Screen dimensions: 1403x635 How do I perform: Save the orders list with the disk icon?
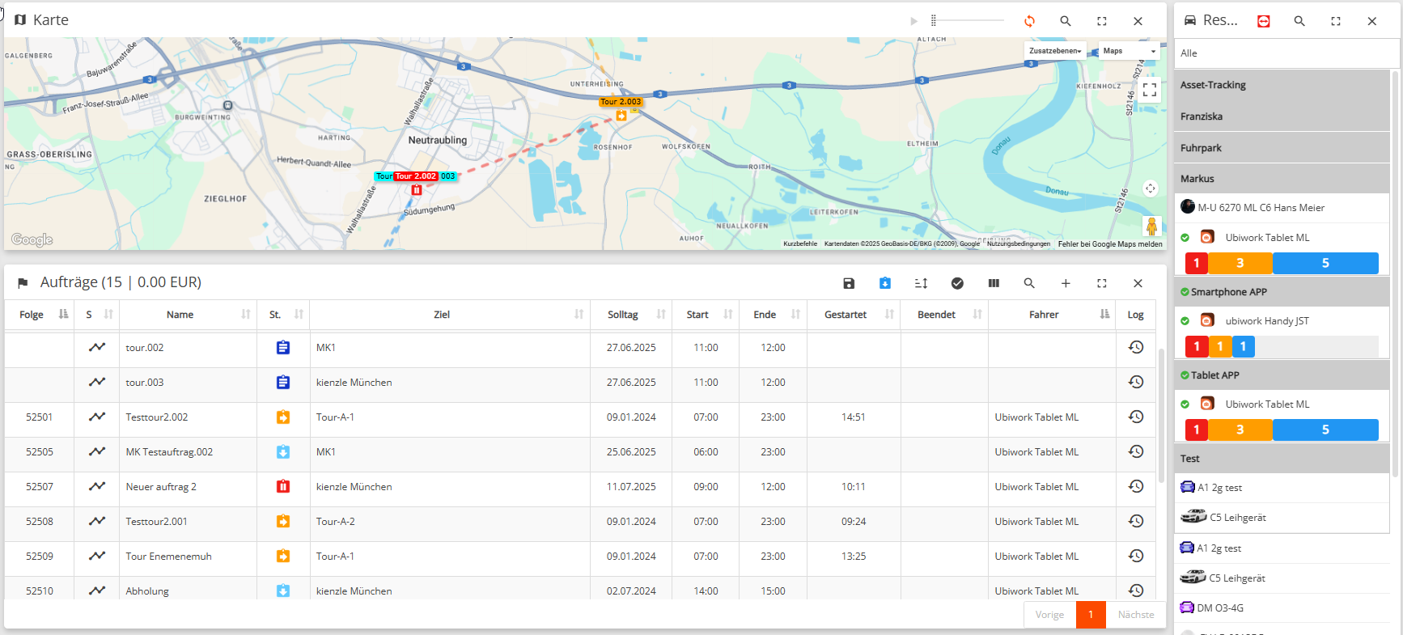click(x=849, y=283)
